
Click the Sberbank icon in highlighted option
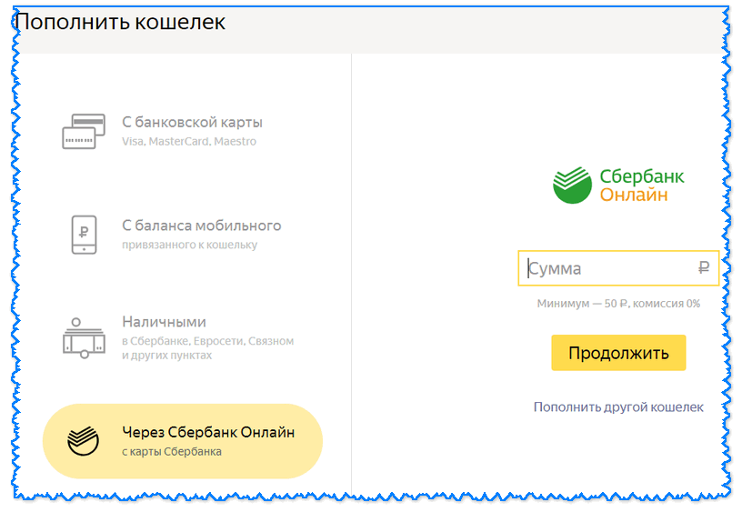tap(83, 441)
